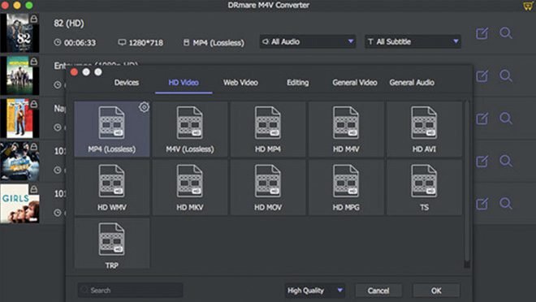Select the third movie poster thumbnail
This screenshot has width=536, height=302.
pos(19,119)
